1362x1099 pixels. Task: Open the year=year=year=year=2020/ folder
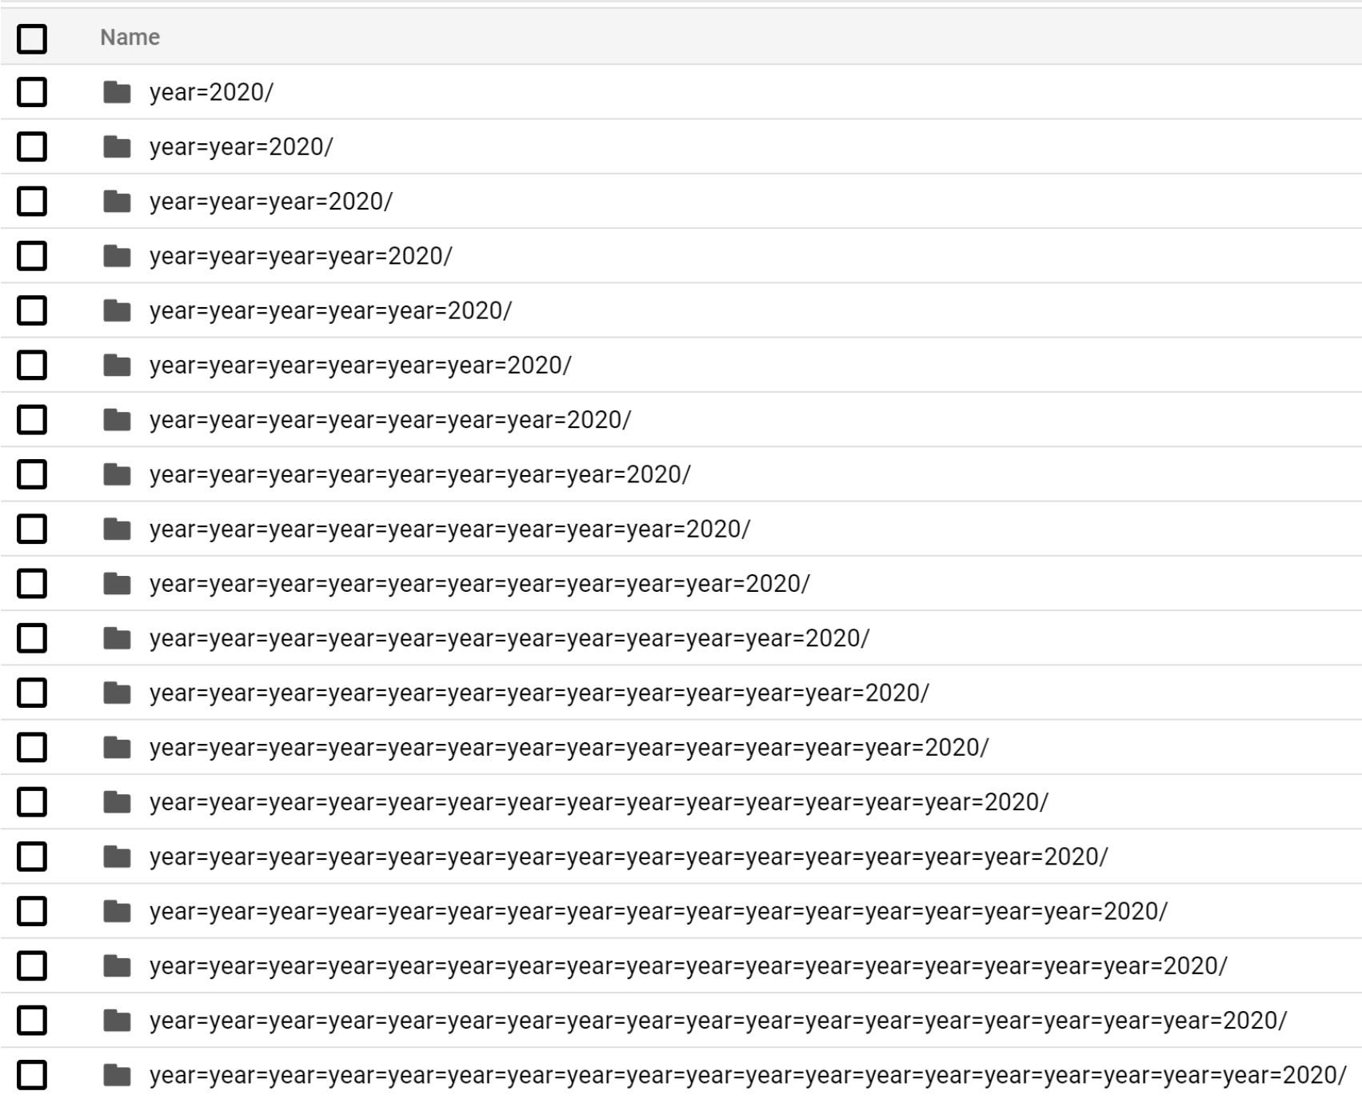(x=300, y=258)
